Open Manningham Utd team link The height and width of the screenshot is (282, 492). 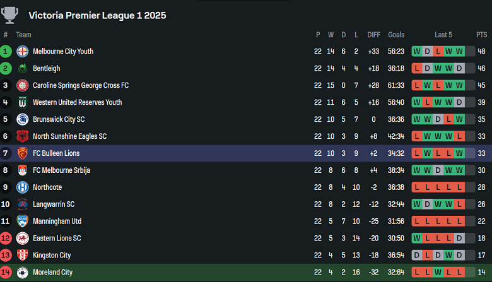57,221
